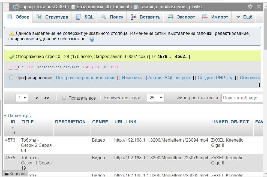Expand the Ещё dropdown menu
Screen dimensions: 267x177
coord(244,17)
